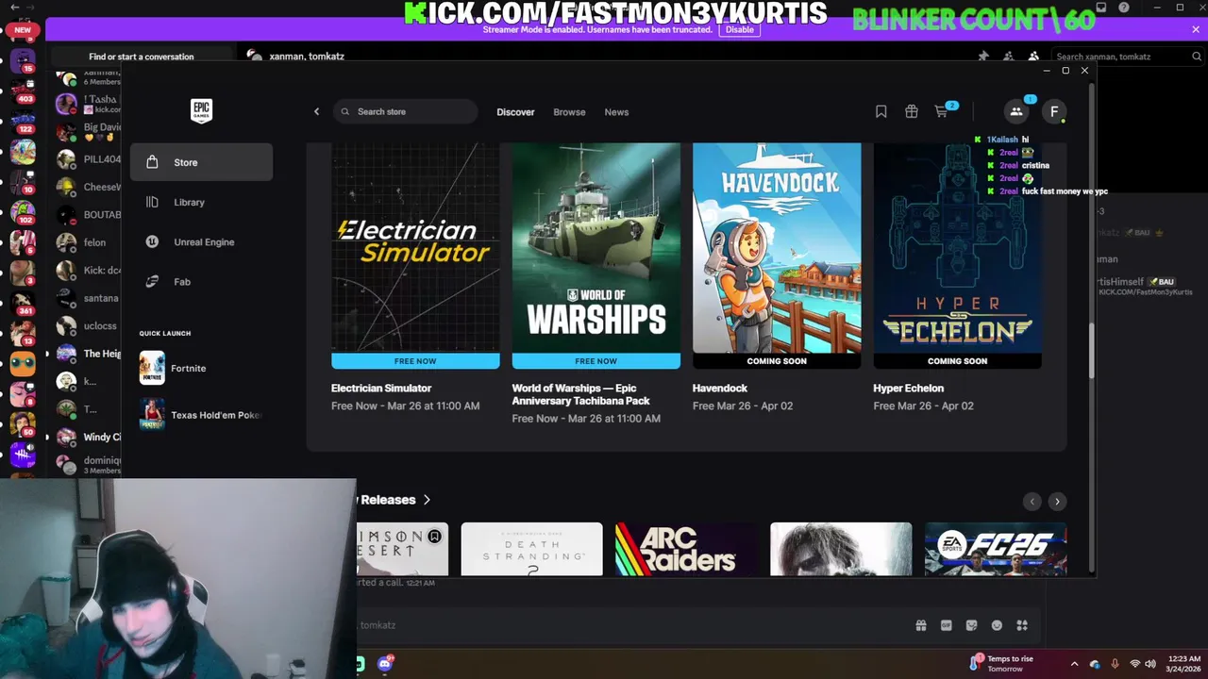Open Discord server with 361 badge
The image size is (1208, 679).
(23, 304)
